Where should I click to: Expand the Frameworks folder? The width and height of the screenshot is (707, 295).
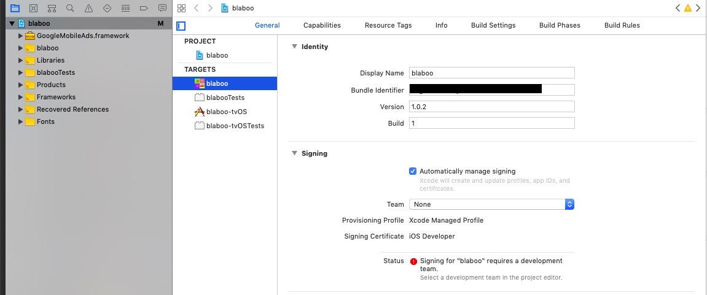coord(20,97)
